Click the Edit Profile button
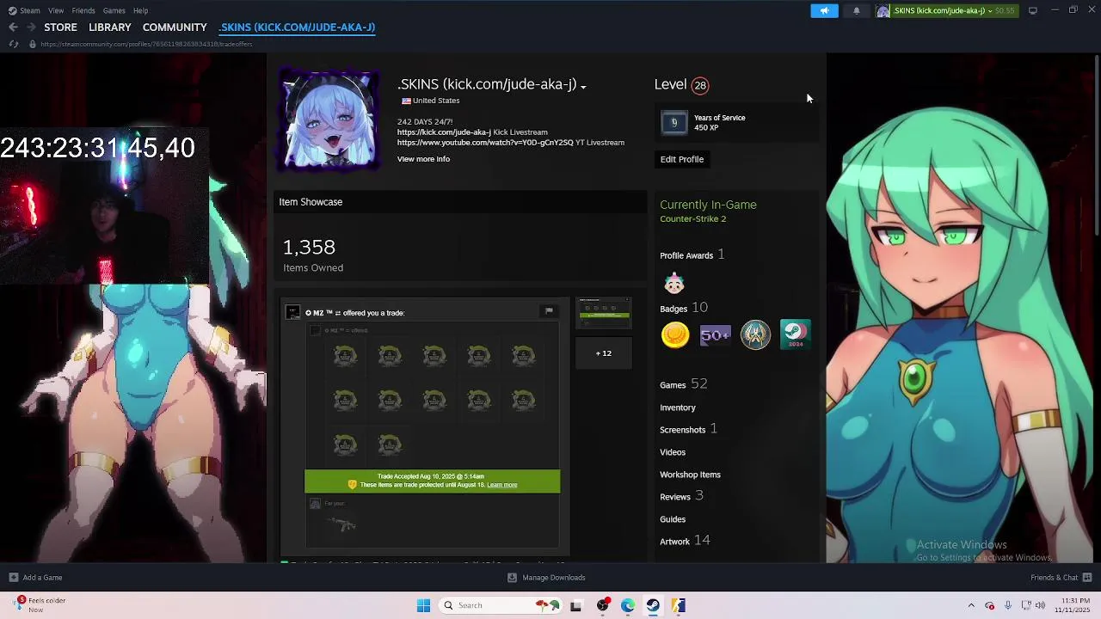Image resolution: width=1101 pixels, height=619 pixels. pyautogui.click(x=682, y=159)
